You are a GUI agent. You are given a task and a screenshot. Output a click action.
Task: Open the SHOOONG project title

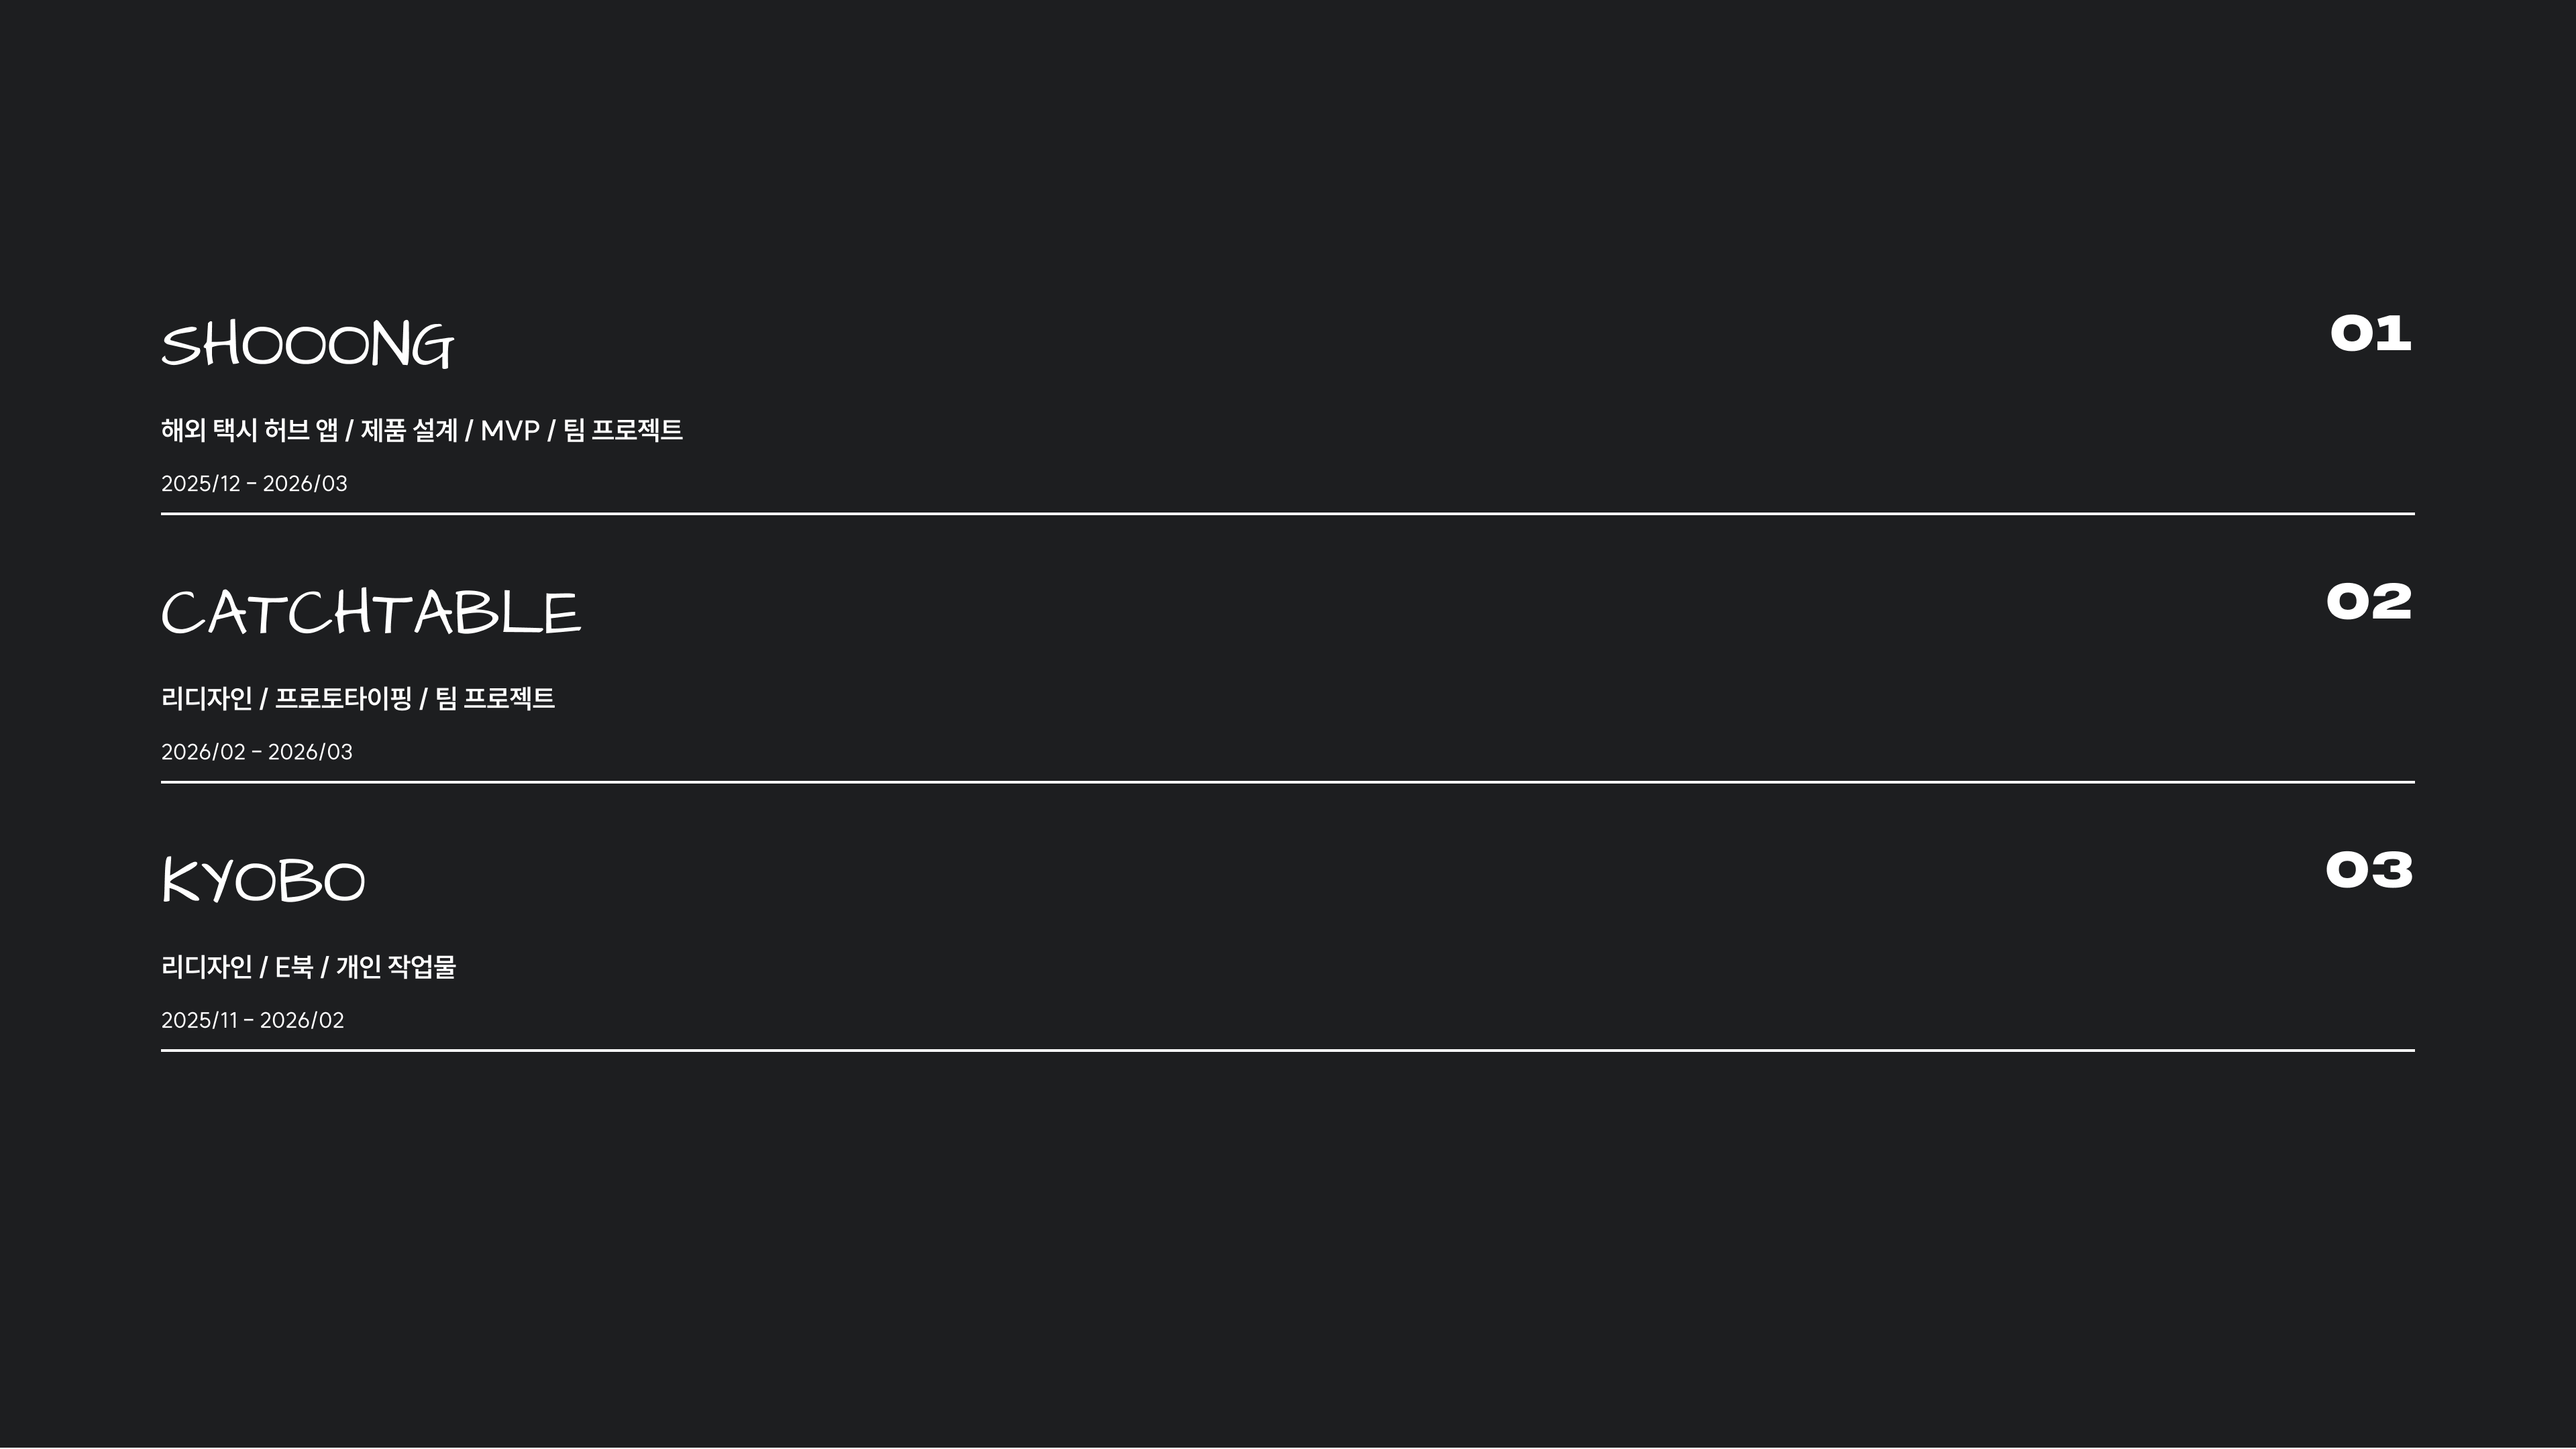pyautogui.click(x=307, y=345)
